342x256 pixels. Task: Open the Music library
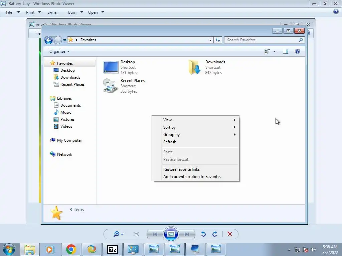point(66,112)
